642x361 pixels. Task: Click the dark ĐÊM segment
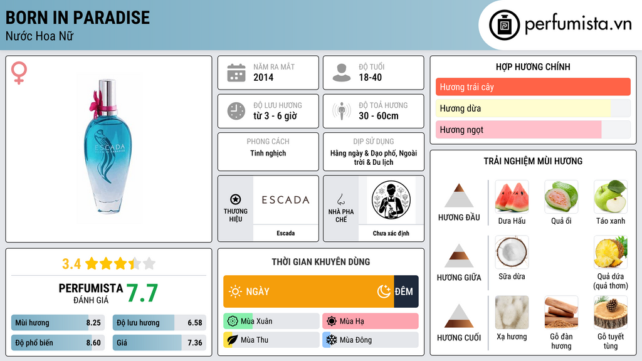pos(406,291)
